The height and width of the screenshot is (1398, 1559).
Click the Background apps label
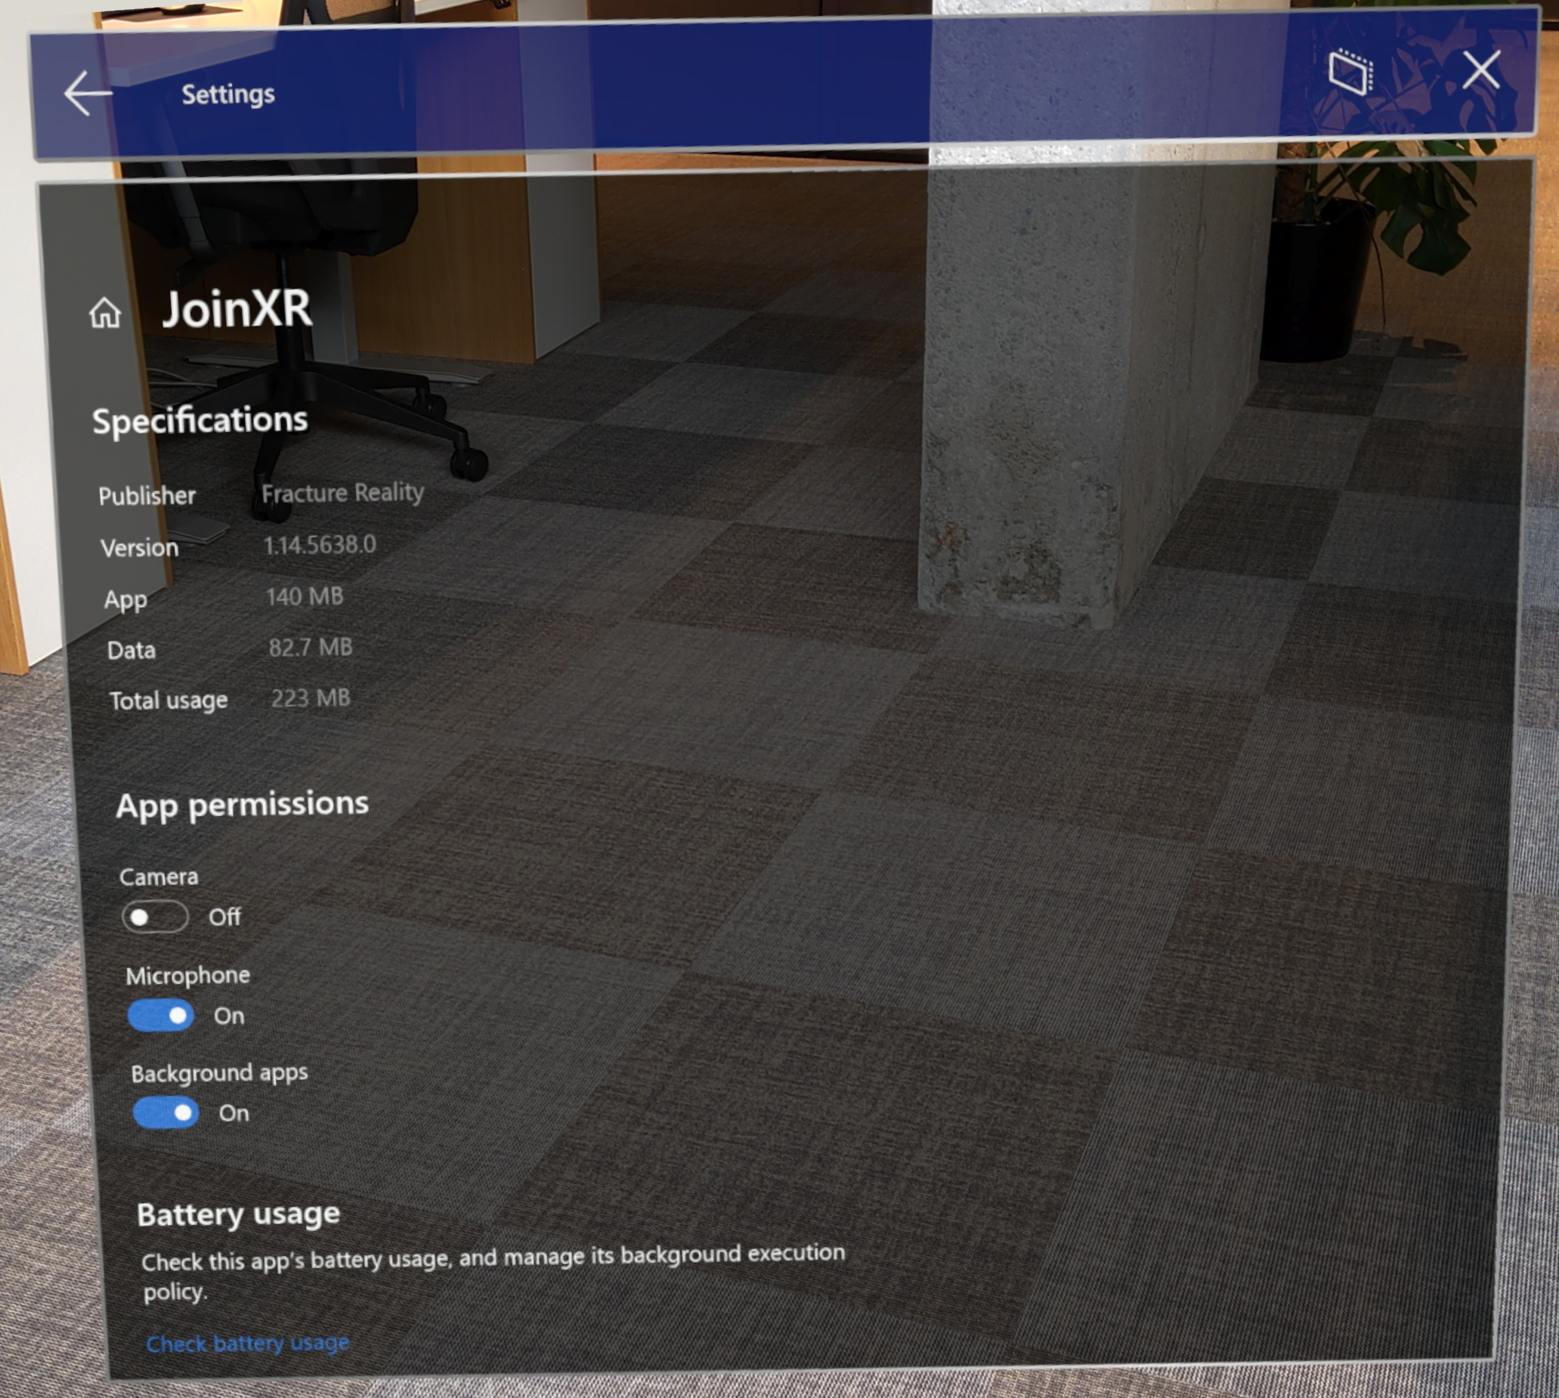[220, 1073]
